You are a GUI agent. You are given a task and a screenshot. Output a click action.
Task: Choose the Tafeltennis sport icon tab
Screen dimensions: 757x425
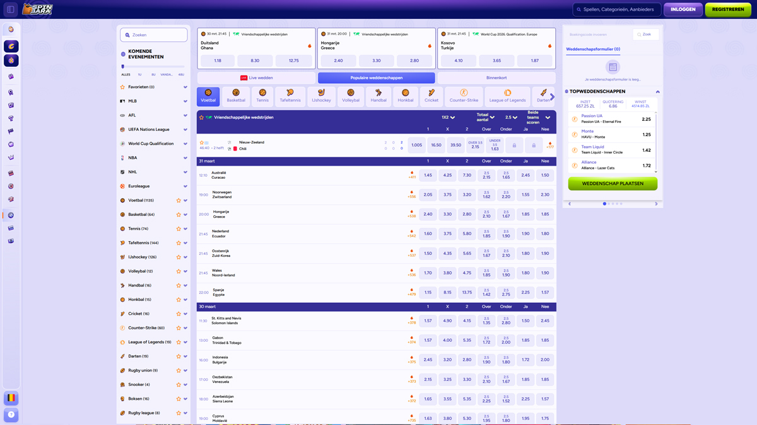coord(290,96)
